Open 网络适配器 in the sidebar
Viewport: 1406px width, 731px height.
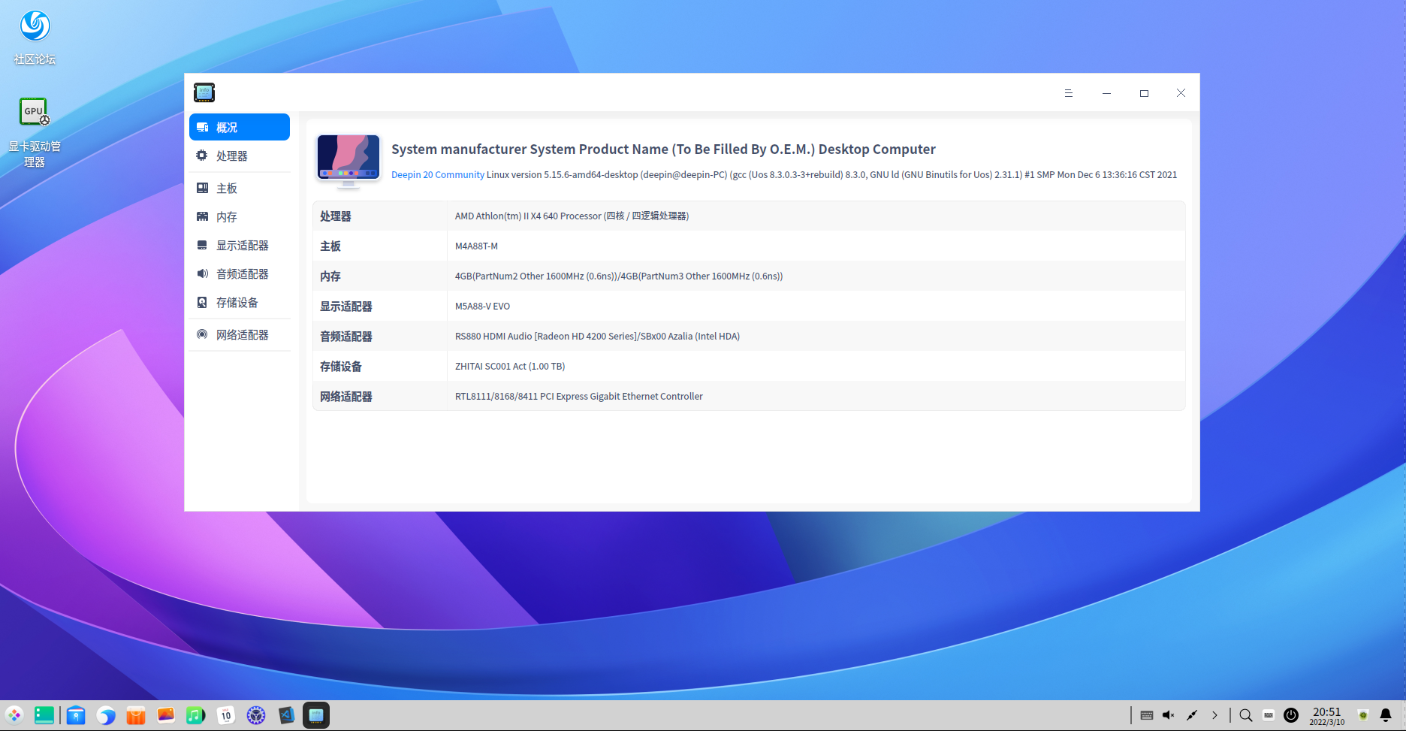click(x=240, y=334)
